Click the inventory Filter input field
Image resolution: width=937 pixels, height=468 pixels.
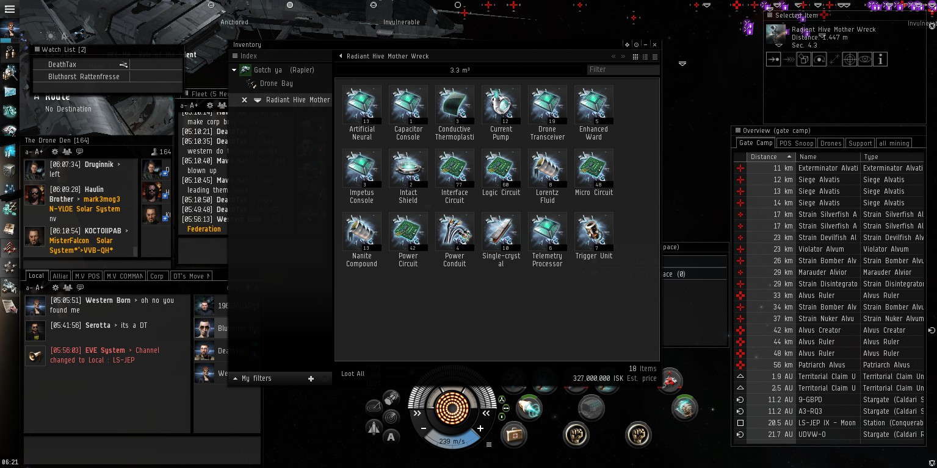(623, 69)
